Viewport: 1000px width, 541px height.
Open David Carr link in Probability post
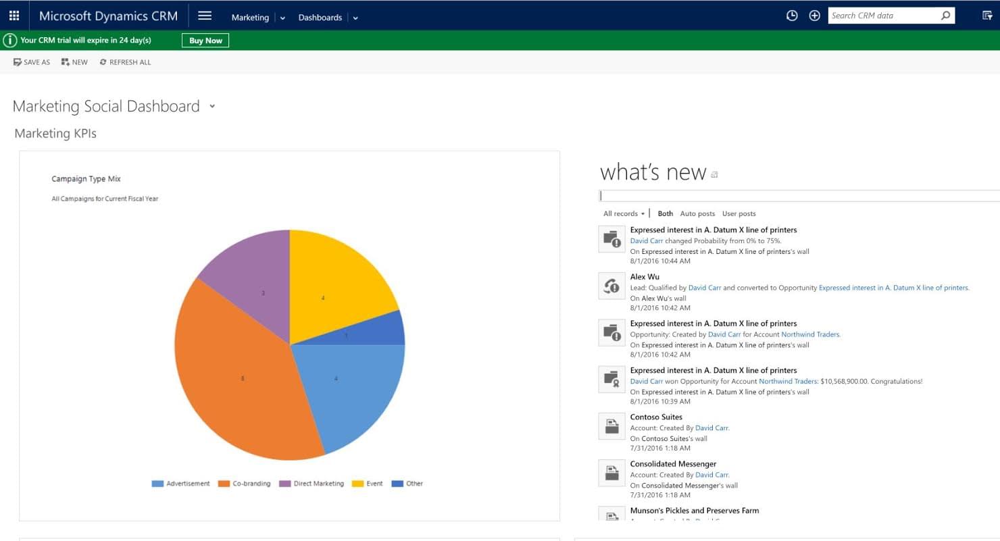coord(647,240)
